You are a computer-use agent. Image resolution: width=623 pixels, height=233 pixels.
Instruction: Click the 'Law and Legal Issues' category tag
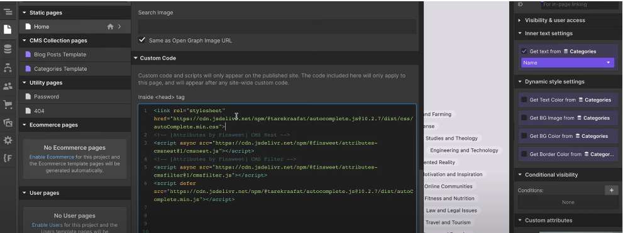[x=451, y=210]
